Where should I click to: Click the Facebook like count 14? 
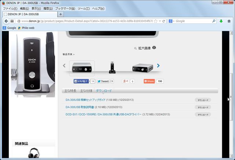pyautogui.click(x=93, y=81)
